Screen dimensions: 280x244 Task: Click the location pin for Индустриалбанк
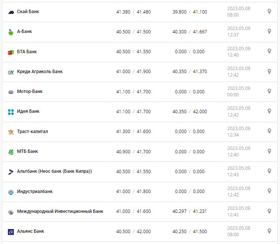(269, 191)
